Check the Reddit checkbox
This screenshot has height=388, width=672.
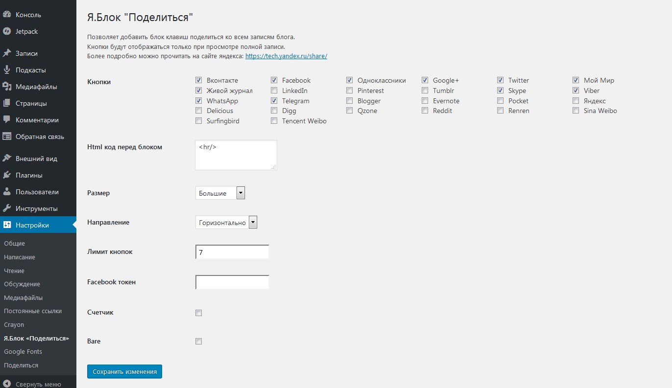click(x=425, y=111)
